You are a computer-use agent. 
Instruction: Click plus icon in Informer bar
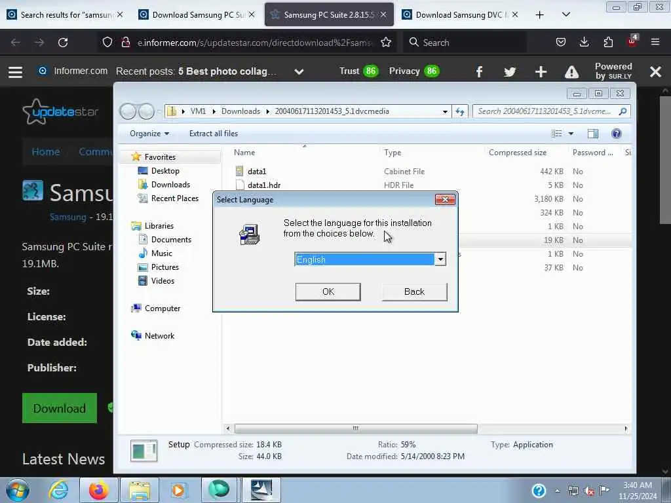point(541,71)
